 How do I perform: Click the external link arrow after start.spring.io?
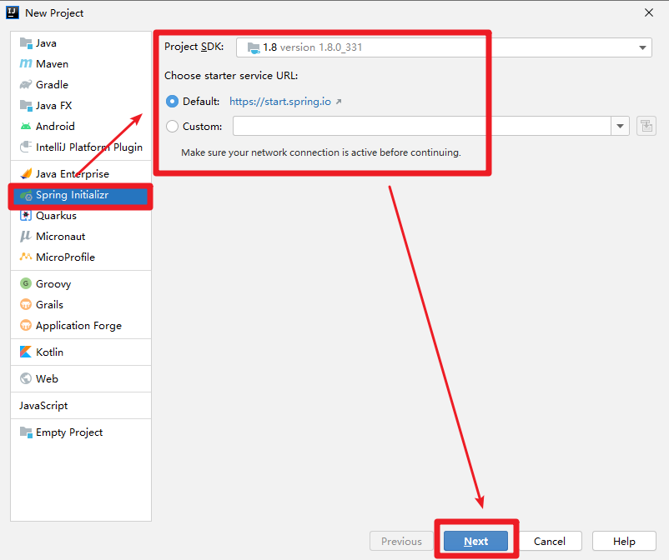(339, 102)
